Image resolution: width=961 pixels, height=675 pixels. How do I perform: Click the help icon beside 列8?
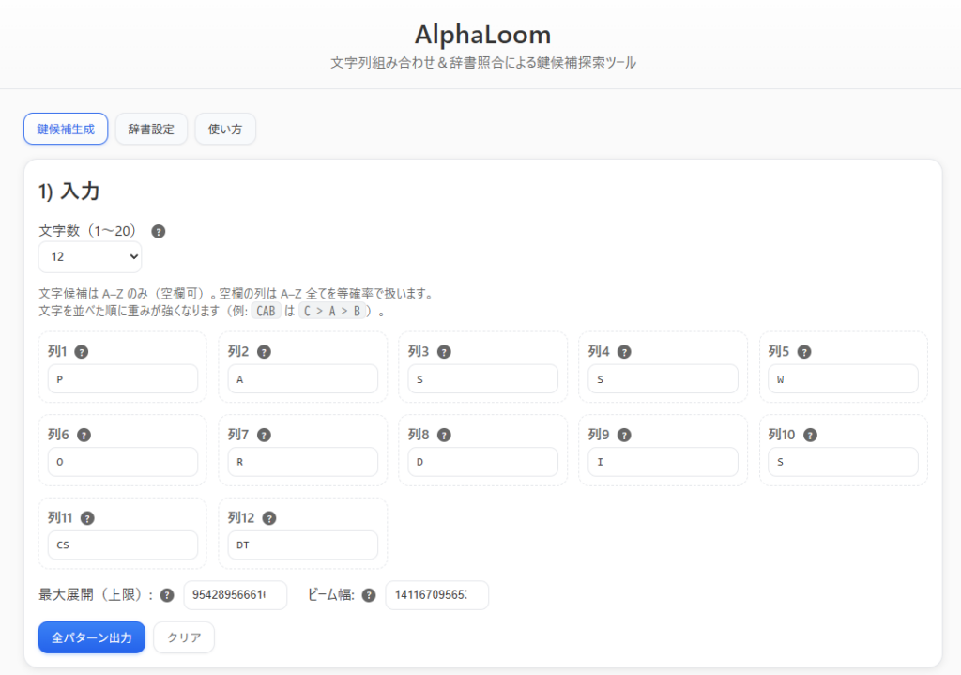tap(444, 435)
